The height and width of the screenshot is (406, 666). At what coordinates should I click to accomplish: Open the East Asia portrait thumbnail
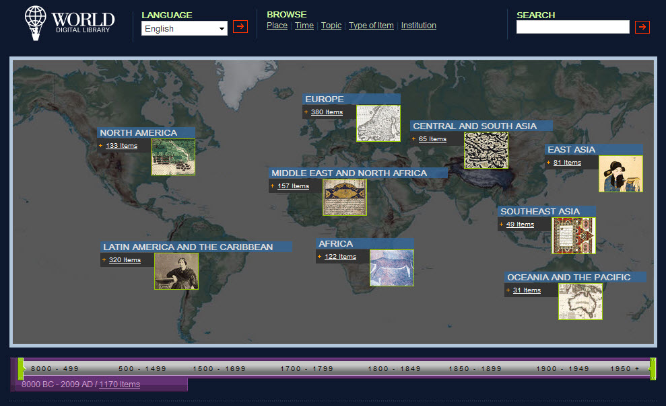620,174
